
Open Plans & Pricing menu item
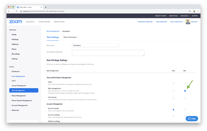click(44, 22)
